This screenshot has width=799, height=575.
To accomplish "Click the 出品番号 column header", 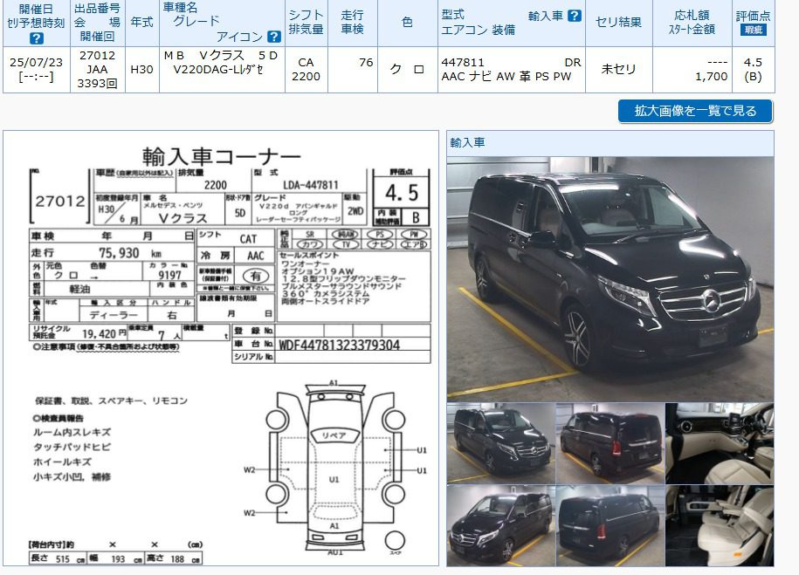I will coord(97,23).
